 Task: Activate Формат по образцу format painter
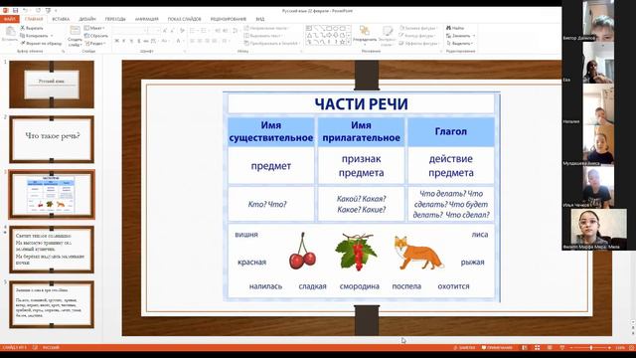[41, 43]
